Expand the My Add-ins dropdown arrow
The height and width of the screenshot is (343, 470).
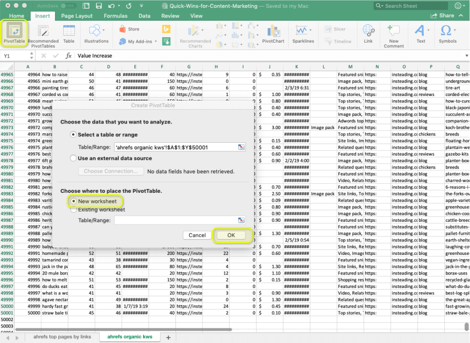(156, 41)
